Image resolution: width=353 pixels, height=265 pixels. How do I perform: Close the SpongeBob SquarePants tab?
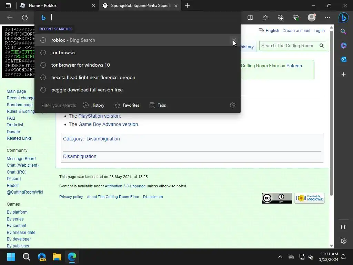click(176, 6)
